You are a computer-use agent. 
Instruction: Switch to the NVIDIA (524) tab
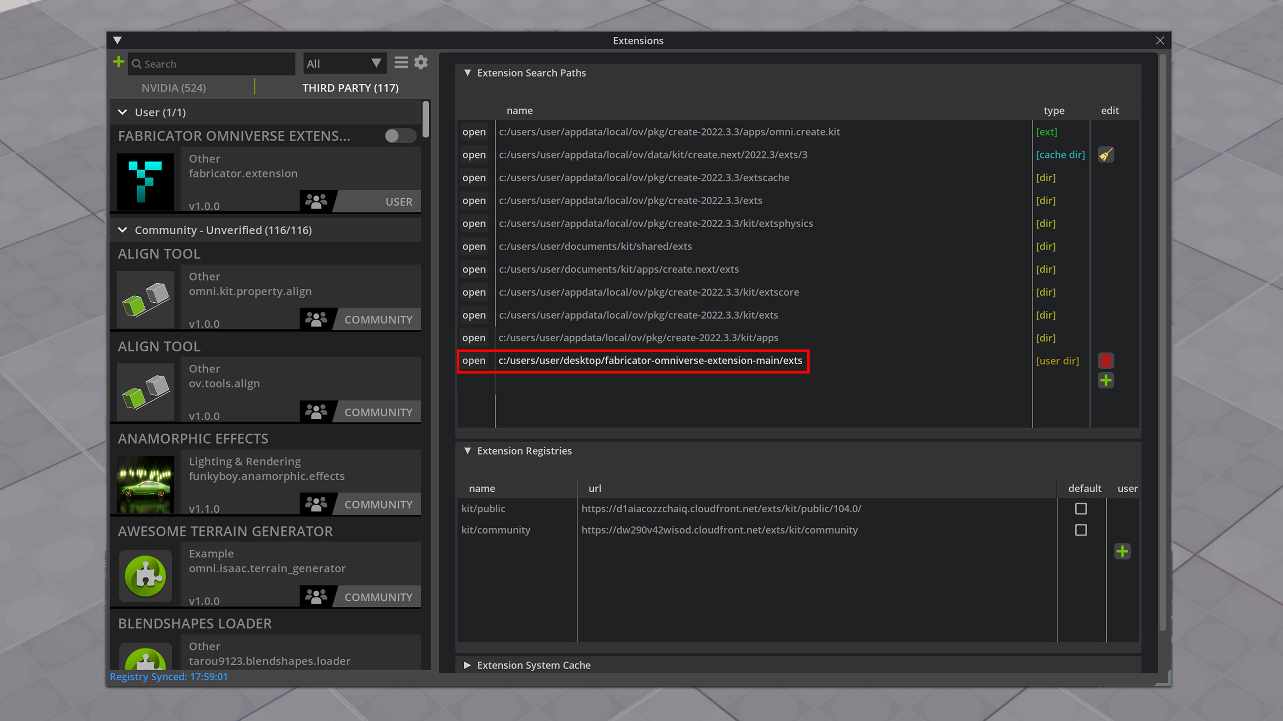(x=173, y=88)
